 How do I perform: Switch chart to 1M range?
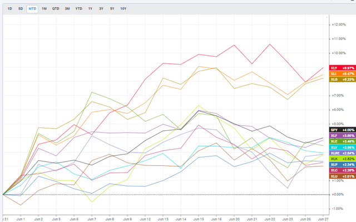44,9
